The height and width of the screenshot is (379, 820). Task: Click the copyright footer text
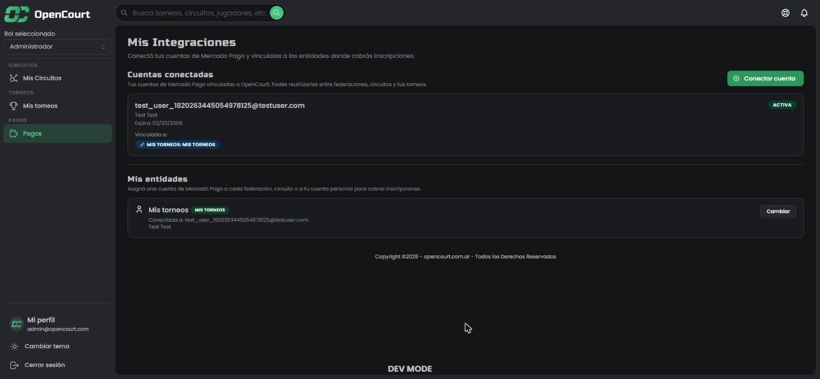(465, 257)
